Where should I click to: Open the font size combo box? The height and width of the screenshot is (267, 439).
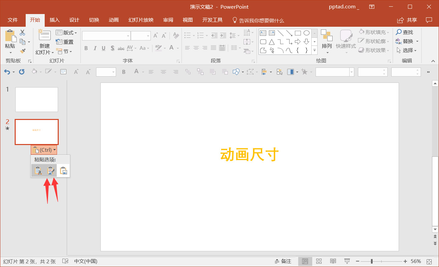(x=141, y=36)
